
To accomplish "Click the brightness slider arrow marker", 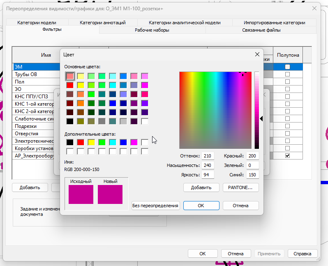I will click(x=261, y=119).
